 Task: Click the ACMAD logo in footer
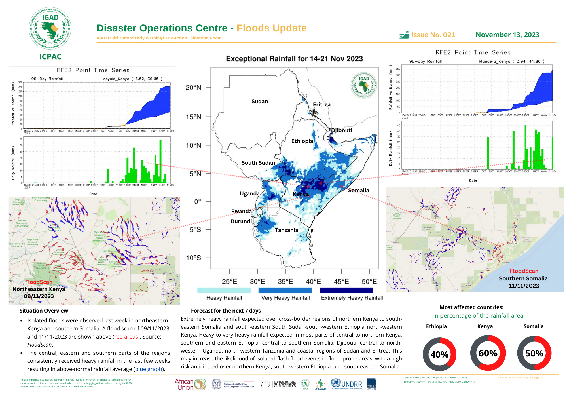click(x=320, y=384)
